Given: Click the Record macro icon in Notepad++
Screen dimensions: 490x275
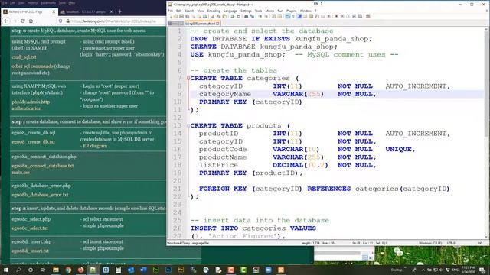Looking at the screenshot, I should point(336,16).
